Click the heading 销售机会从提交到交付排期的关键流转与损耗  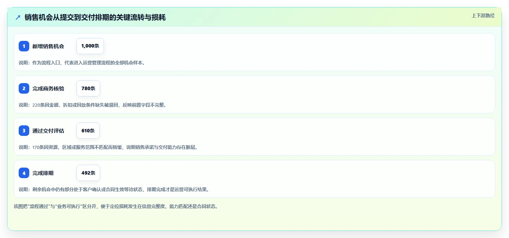pos(95,17)
